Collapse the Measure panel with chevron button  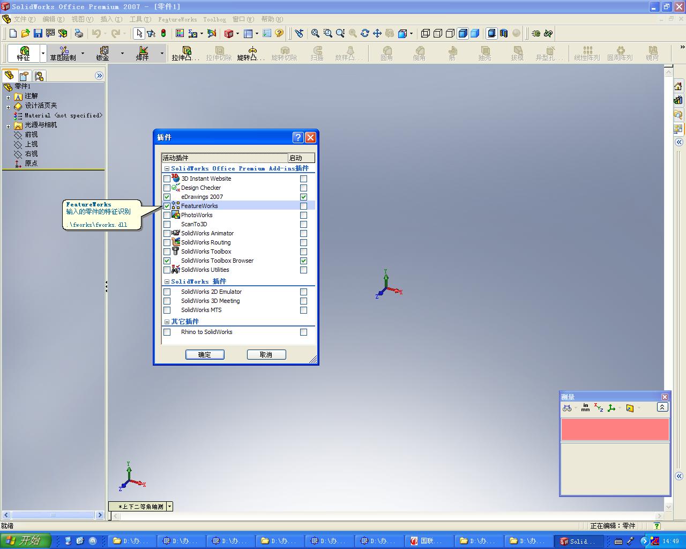click(x=662, y=407)
